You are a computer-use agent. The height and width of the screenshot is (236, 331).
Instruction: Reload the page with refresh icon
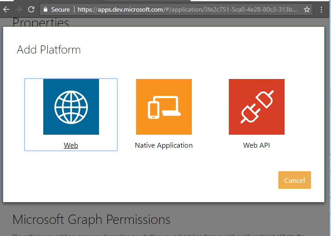click(x=31, y=9)
